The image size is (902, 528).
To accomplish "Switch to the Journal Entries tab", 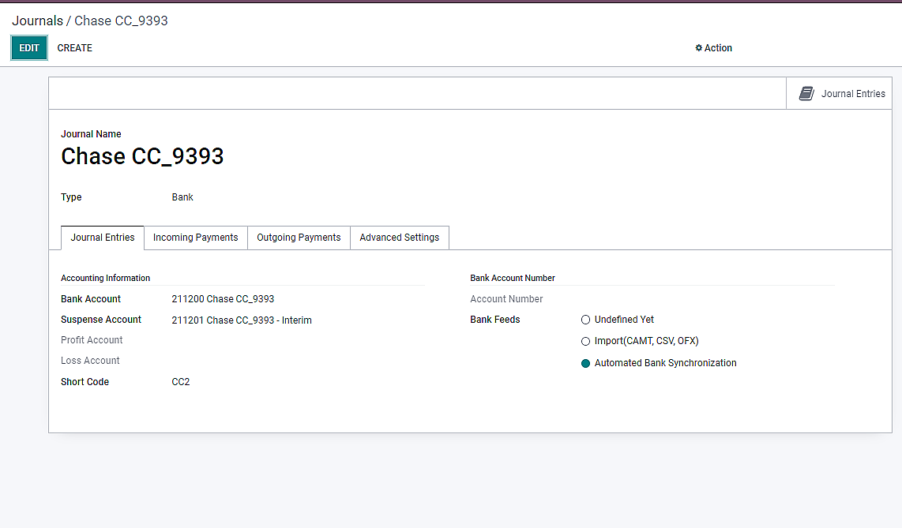I will click(x=103, y=238).
